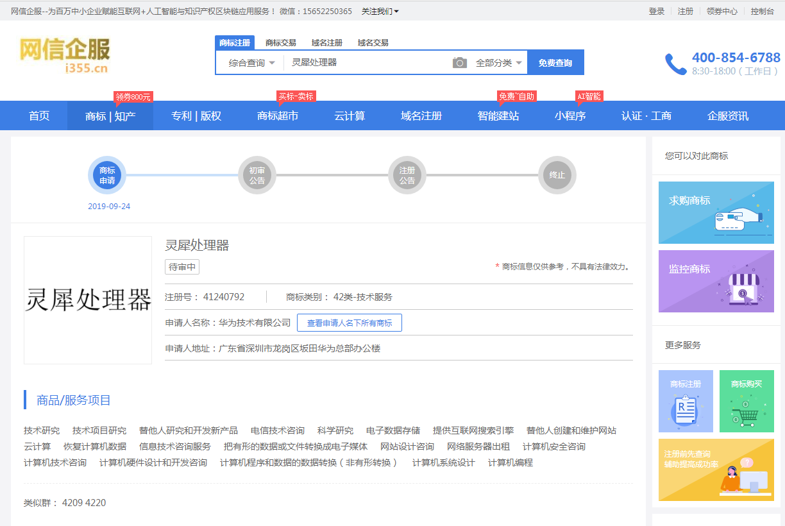
Task: Open 专利 | 版权 navigation item
Action: coord(196,115)
